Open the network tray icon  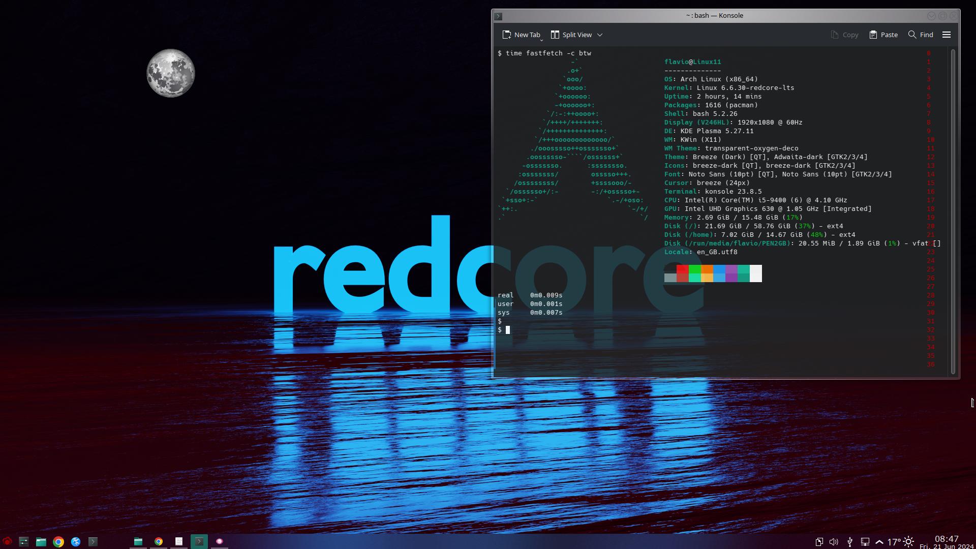865,542
